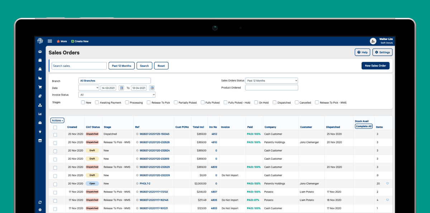The width and height of the screenshot is (430, 213).
Task: Tick the Cancelled stage checkbox
Action: coord(297,102)
